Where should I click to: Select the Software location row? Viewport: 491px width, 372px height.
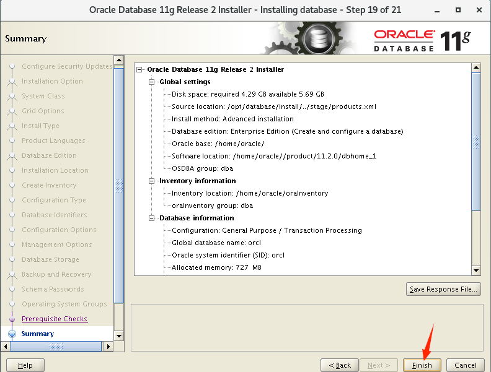coord(274,156)
